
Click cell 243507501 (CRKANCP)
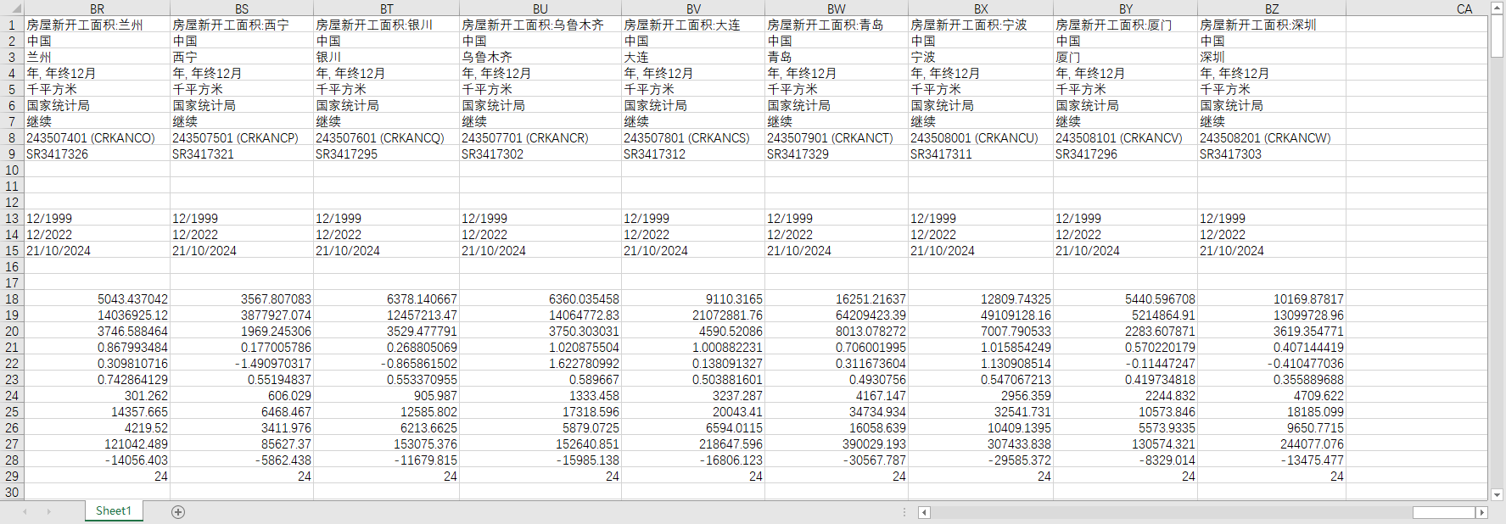[x=242, y=137]
